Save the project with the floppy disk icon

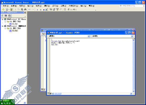(12, 9)
